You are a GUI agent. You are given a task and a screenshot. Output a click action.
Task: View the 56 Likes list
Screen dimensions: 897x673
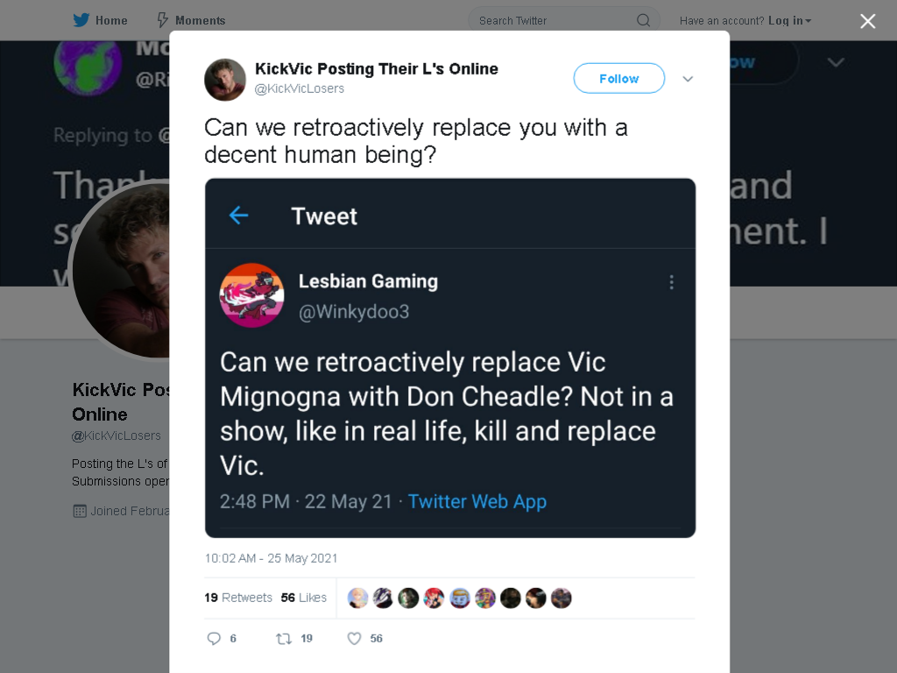tap(303, 598)
